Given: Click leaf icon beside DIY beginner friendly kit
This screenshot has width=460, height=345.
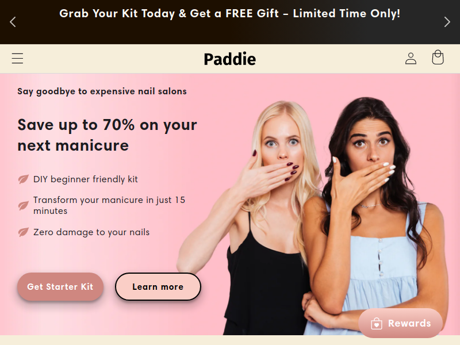Looking at the screenshot, I should 23,179.
